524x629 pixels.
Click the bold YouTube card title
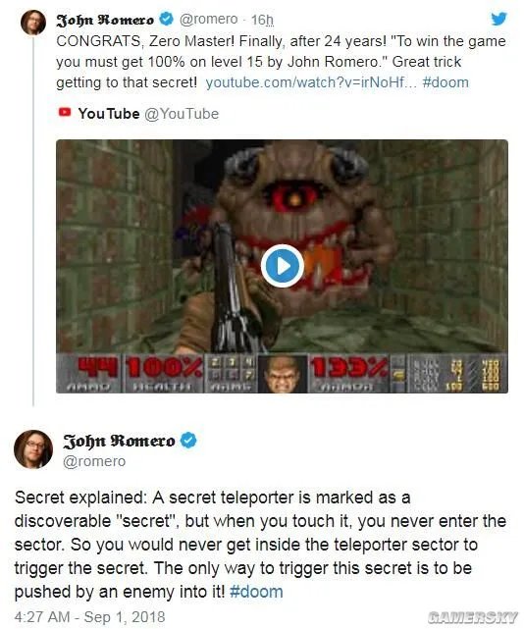pos(109,114)
